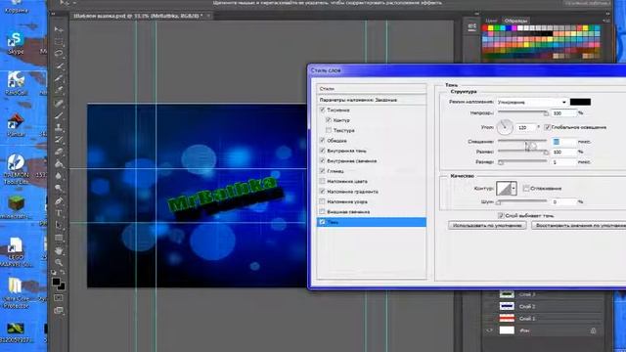Open the Режим наложения blend mode dropdown

pos(532,102)
